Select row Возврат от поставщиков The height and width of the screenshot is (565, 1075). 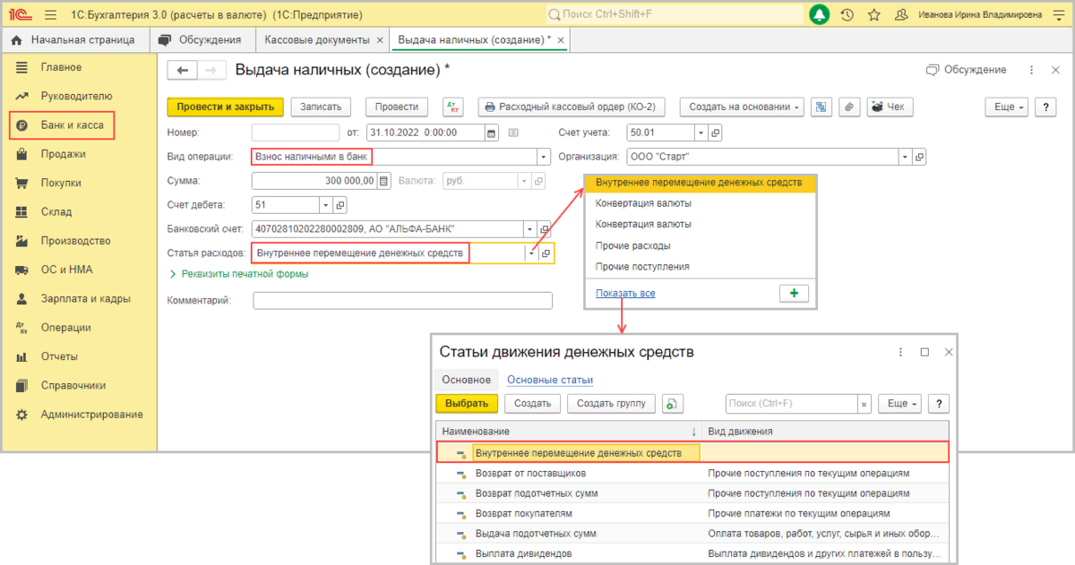pos(691,473)
